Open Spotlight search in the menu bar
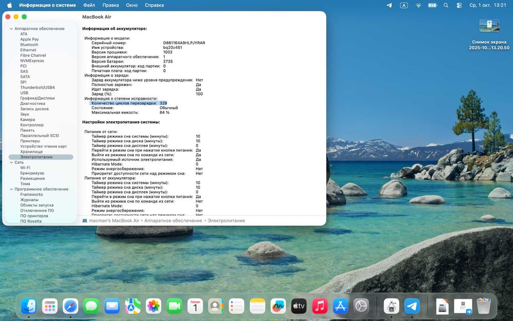 [445, 5]
